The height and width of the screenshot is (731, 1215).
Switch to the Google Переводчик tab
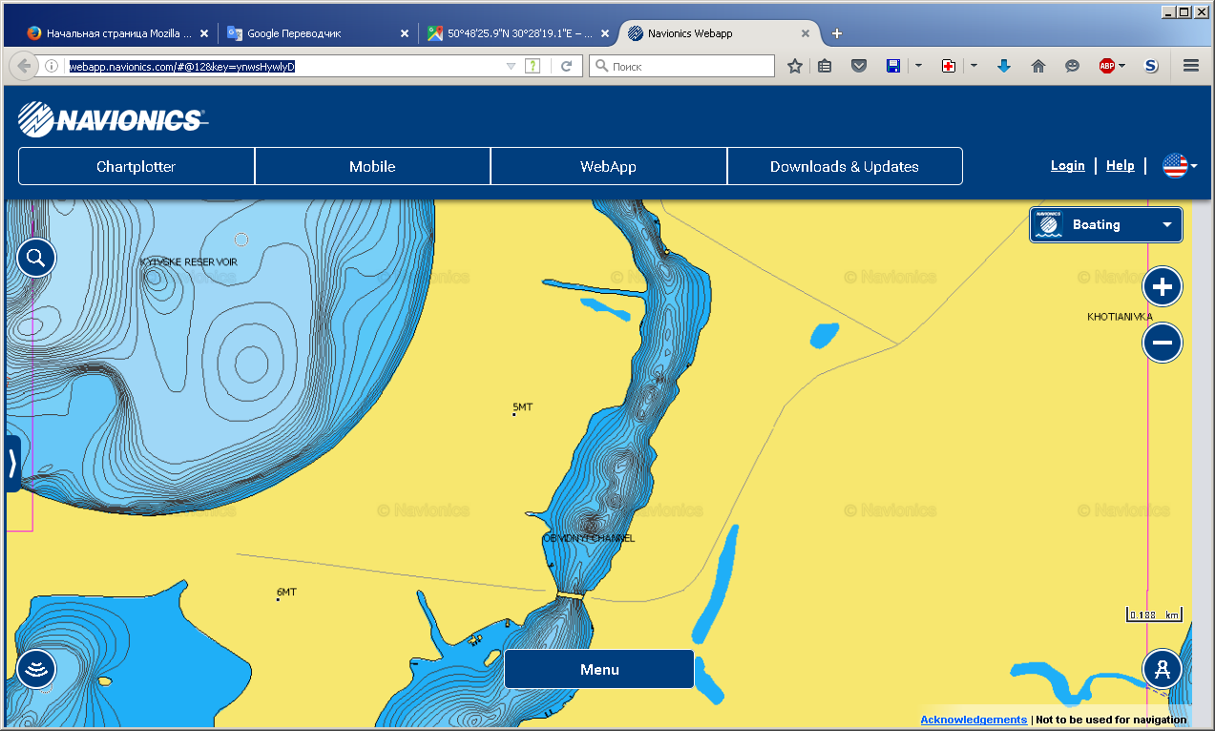(x=317, y=33)
